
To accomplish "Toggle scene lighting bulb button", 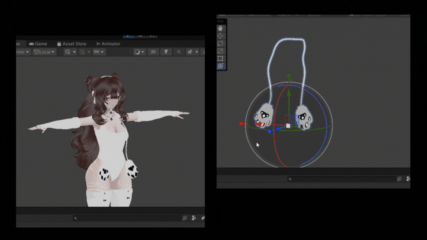I will (x=166, y=52).
